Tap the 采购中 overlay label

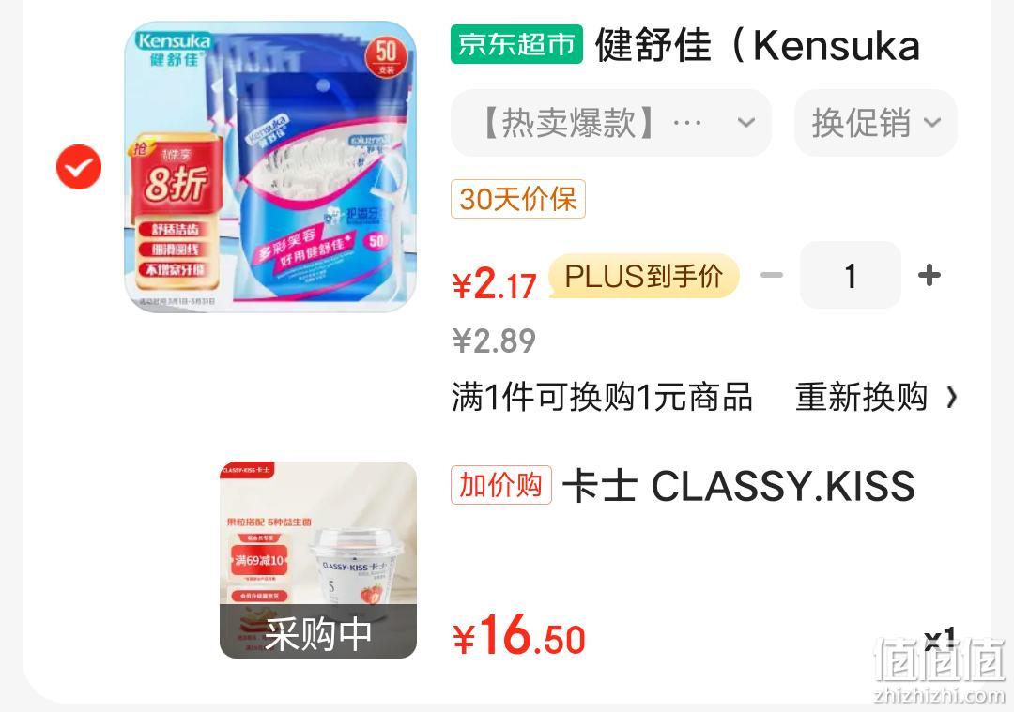(x=318, y=634)
